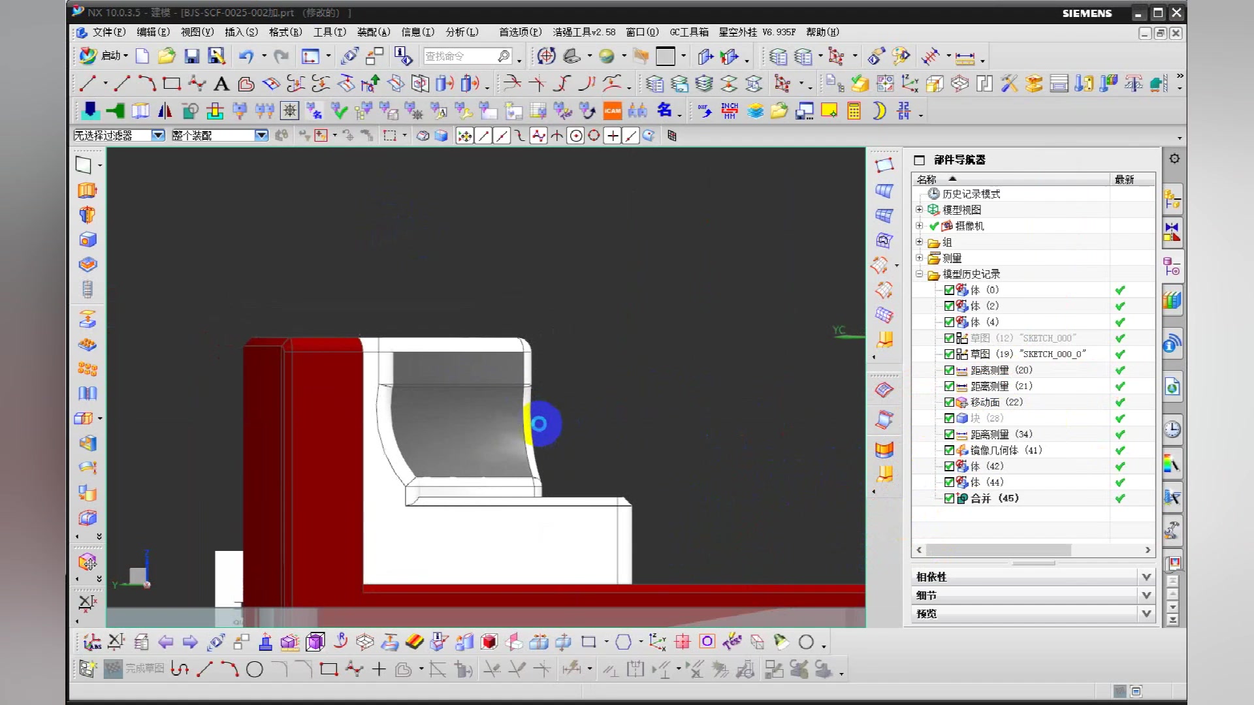The image size is (1254, 705).
Task: Click the 名称 column header
Action: (x=926, y=180)
